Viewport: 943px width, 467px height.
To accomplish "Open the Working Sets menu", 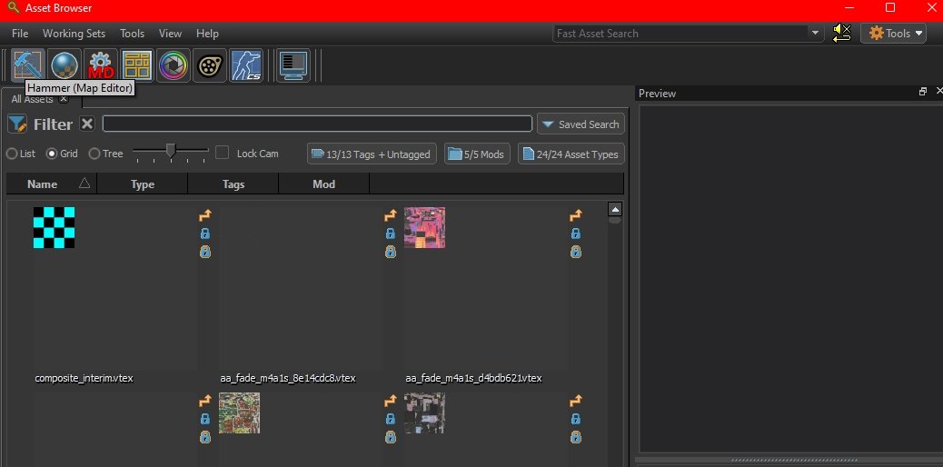I will pos(74,34).
